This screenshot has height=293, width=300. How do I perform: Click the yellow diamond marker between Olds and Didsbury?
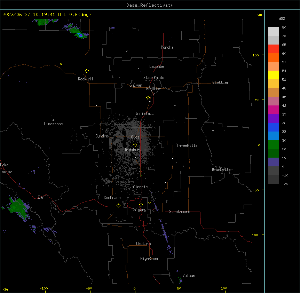click(135, 145)
